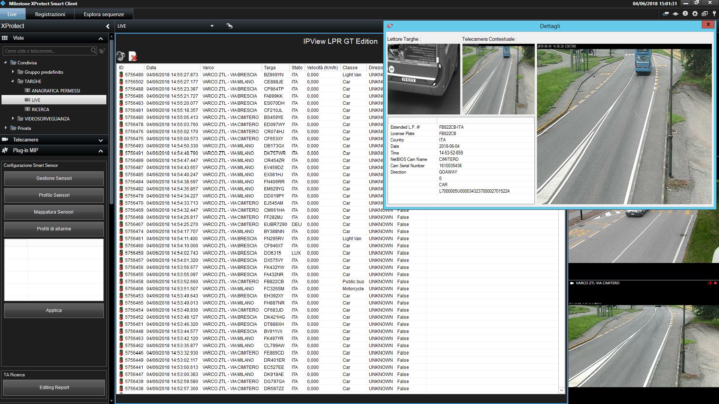Click the Public bus cell of FB822CB

353,282
